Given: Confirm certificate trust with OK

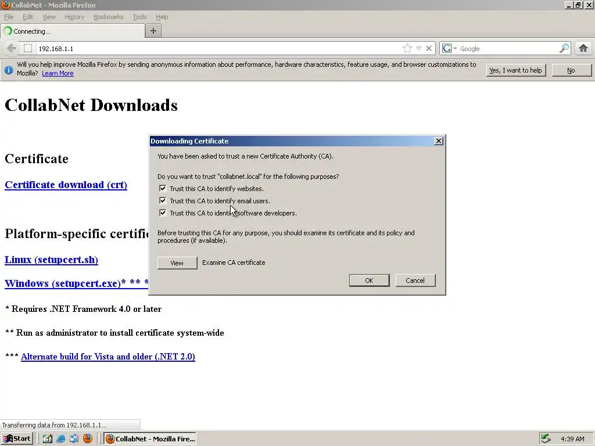Looking at the screenshot, I should [369, 280].
